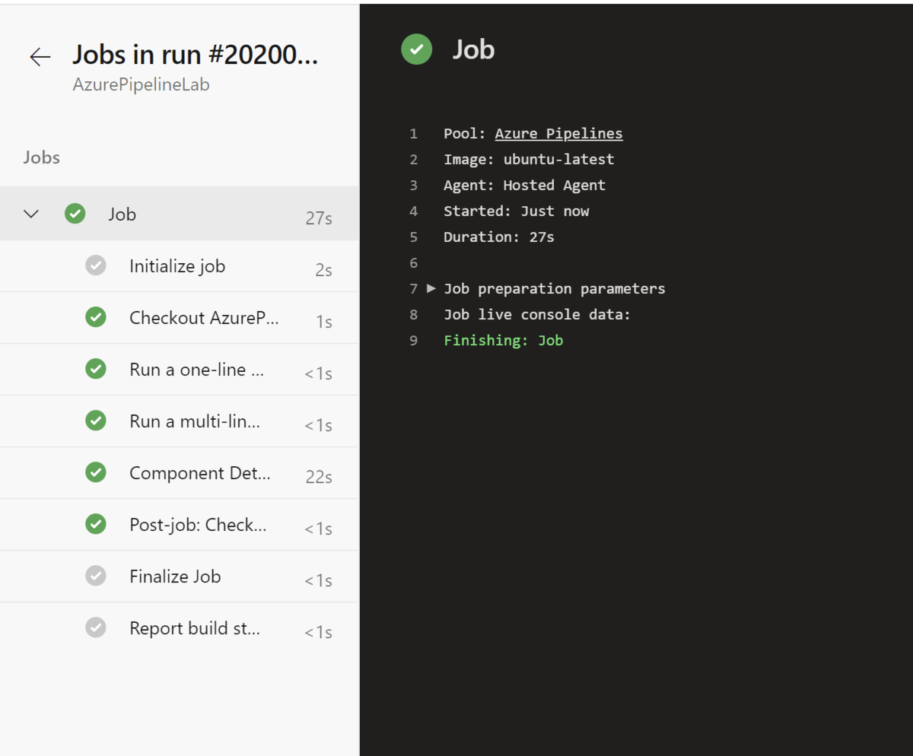Image resolution: width=913 pixels, height=756 pixels.
Task: Click green check icon for one-line script step
Action: (x=96, y=370)
